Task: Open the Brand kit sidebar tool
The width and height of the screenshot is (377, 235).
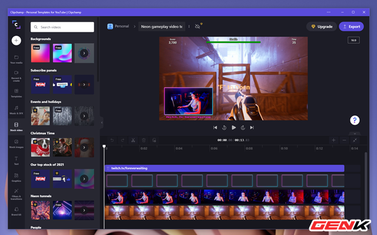Action: pos(16,211)
